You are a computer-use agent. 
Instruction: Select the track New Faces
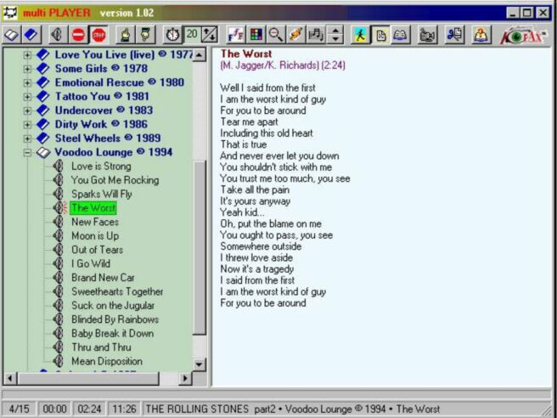(x=95, y=222)
